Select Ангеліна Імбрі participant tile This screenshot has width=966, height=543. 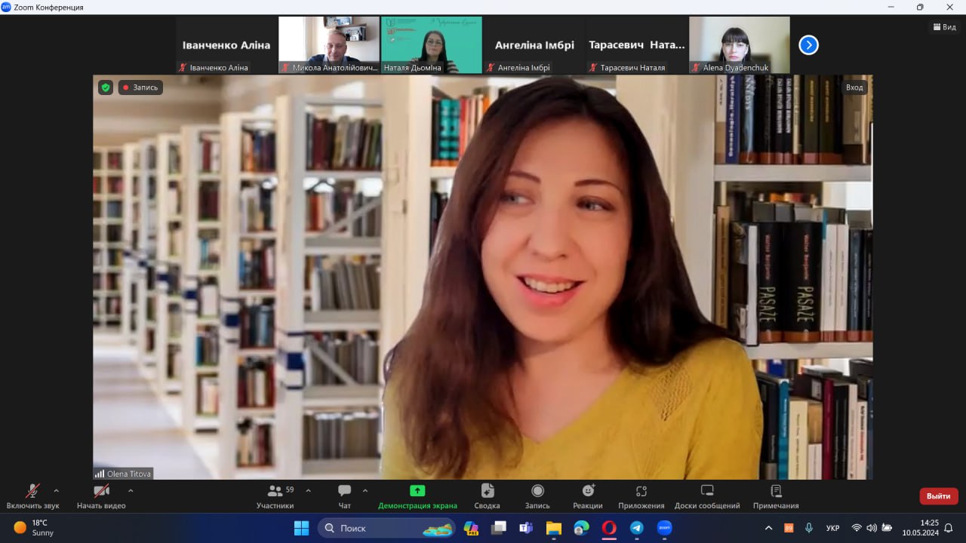[534, 45]
